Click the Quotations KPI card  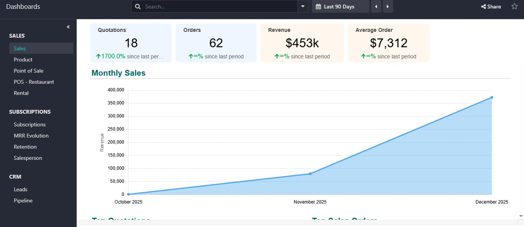click(131, 43)
